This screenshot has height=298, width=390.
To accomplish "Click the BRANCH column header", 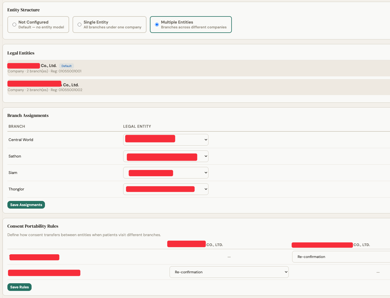I will pyautogui.click(x=16, y=126).
